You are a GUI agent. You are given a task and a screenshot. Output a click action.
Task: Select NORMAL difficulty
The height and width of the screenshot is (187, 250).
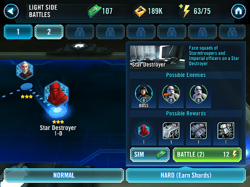[64, 175]
